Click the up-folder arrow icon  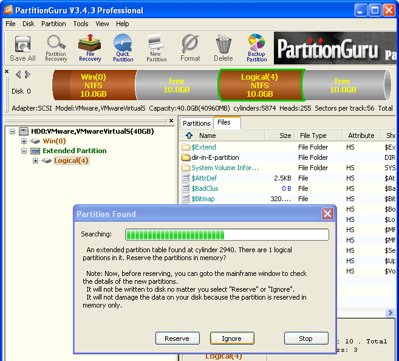pos(189,136)
